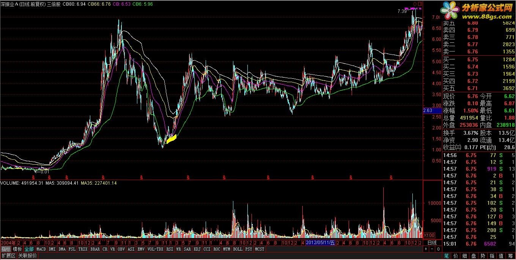Show the CR indicator
The width and height of the screenshot is (516, 260).
[105, 249]
